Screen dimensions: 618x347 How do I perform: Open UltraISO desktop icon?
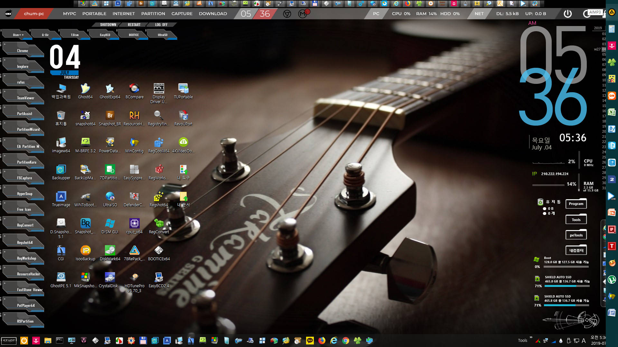click(110, 199)
